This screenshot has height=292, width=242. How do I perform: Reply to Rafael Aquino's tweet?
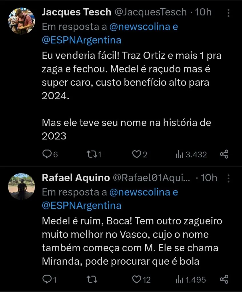46,279
